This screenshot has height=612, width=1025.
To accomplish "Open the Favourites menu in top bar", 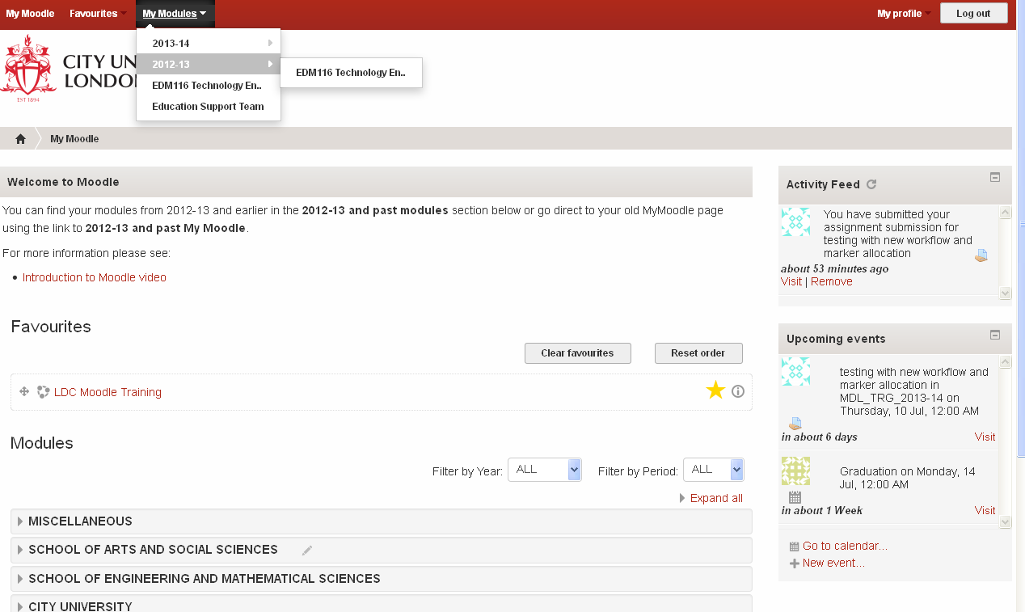I will coord(97,14).
